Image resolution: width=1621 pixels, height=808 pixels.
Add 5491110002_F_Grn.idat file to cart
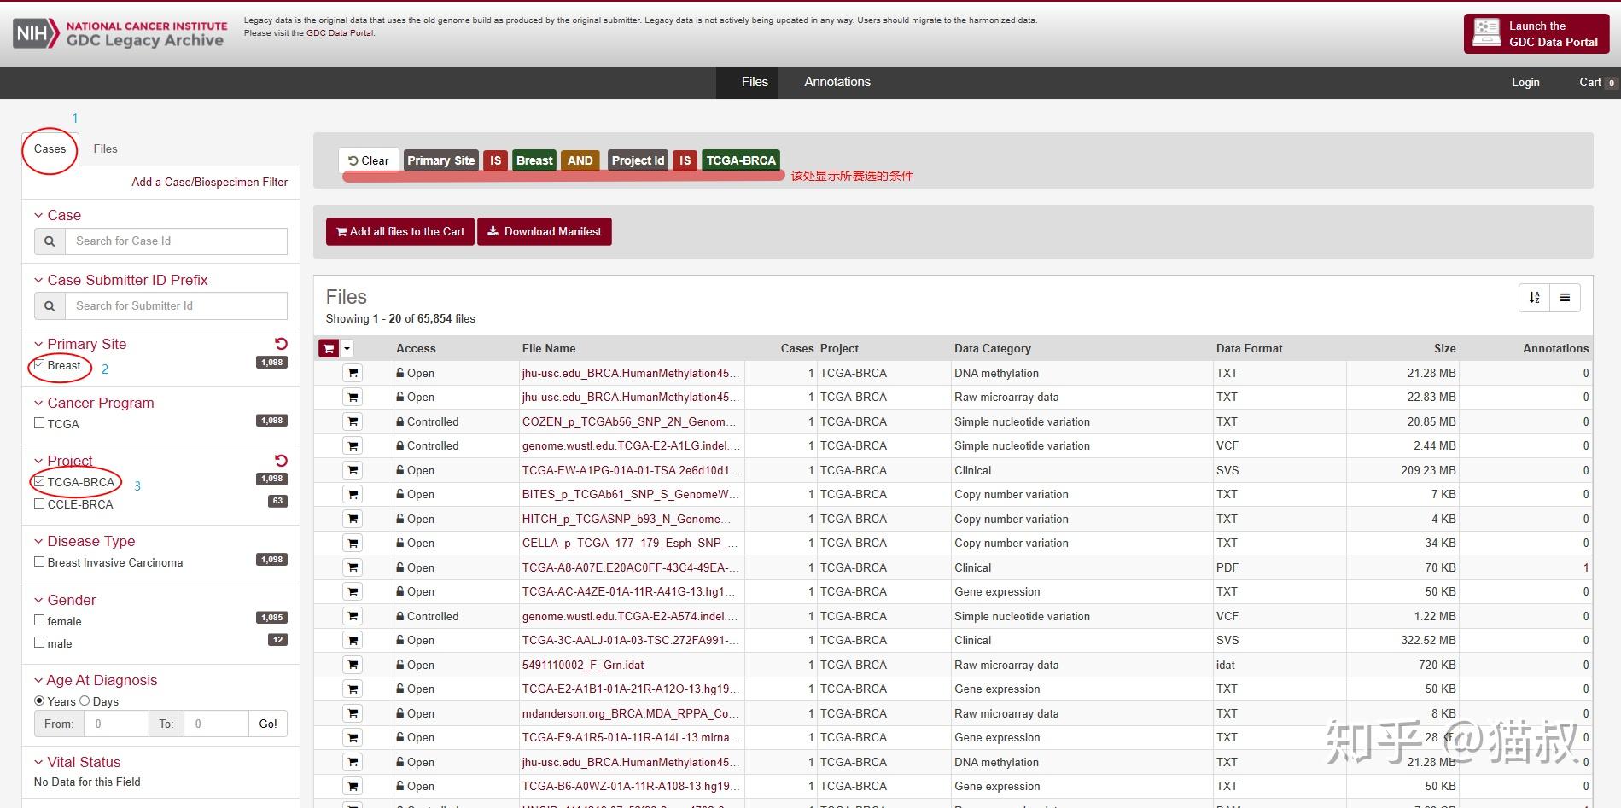pyautogui.click(x=353, y=665)
